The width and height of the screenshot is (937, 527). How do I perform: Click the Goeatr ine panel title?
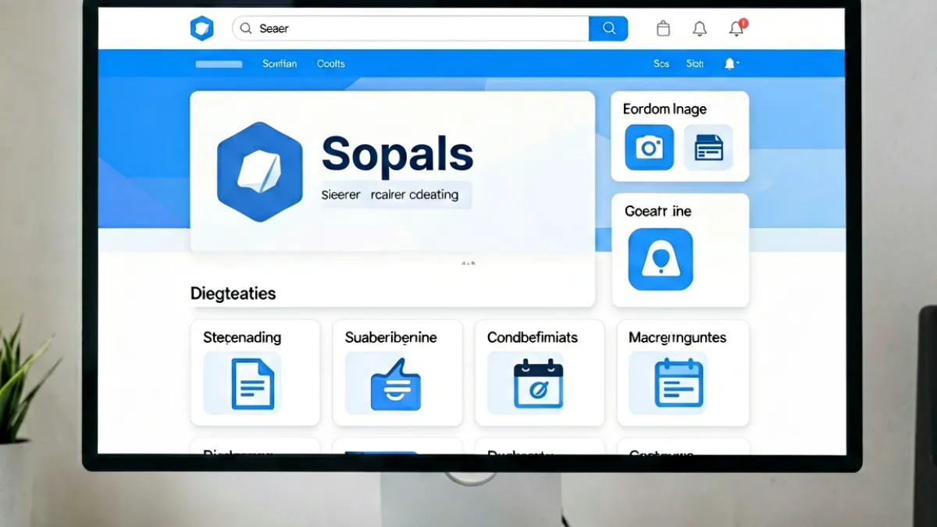658,211
